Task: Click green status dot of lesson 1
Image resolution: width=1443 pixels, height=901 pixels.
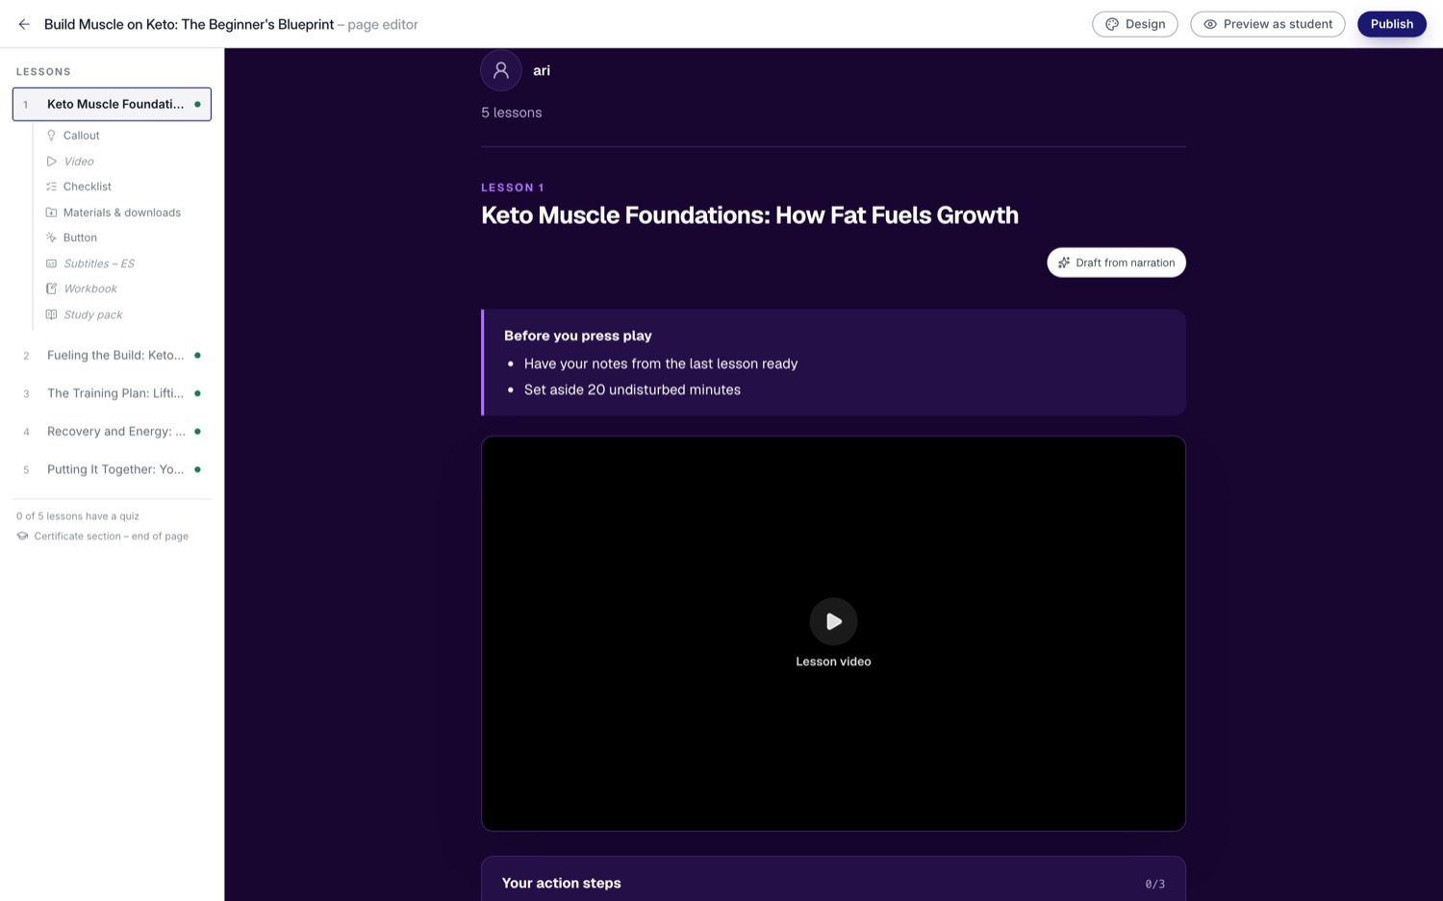Action: tap(197, 104)
